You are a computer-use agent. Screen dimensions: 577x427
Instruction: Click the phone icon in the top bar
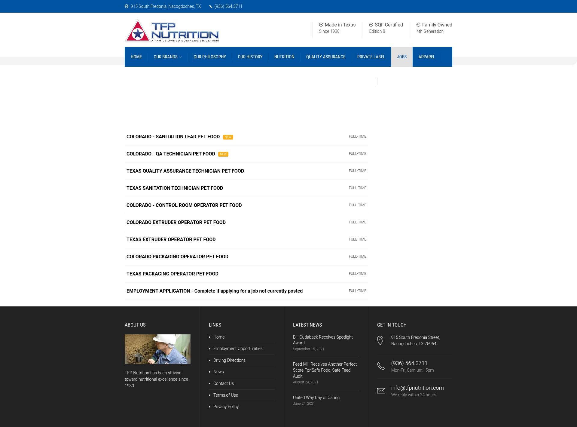(x=211, y=6)
